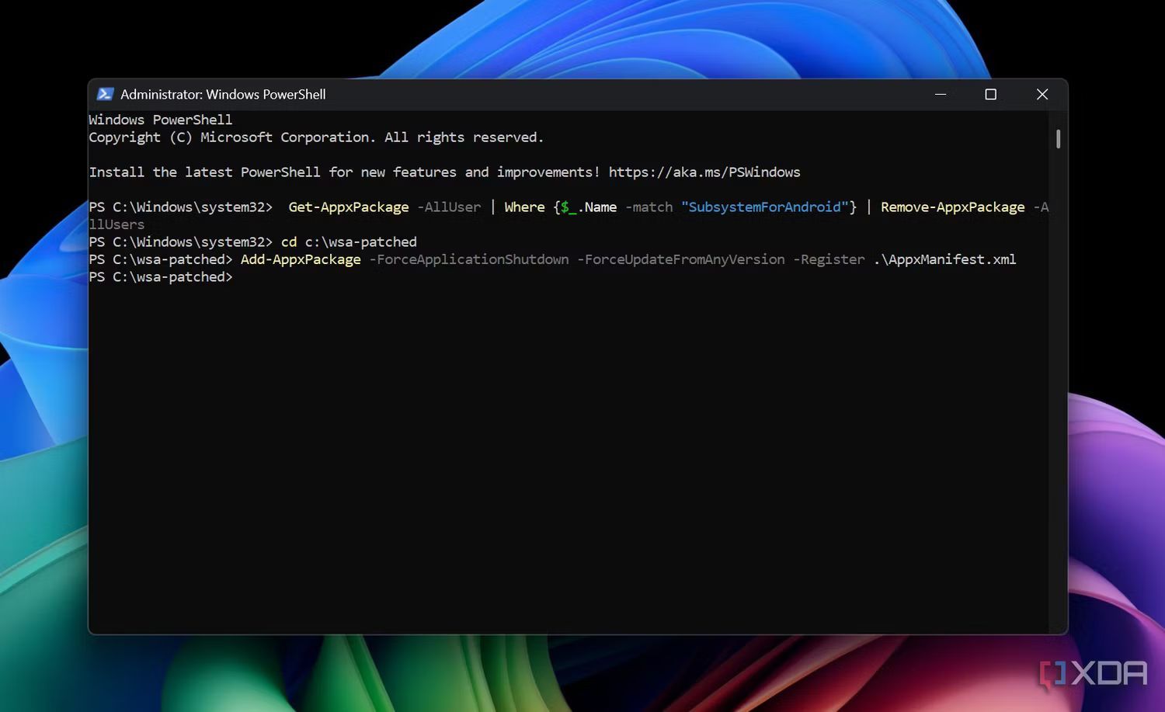This screenshot has width=1165, height=712.
Task: Click the 'Administrator: Windows PowerShell' title text
Action: click(x=223, y=94)
